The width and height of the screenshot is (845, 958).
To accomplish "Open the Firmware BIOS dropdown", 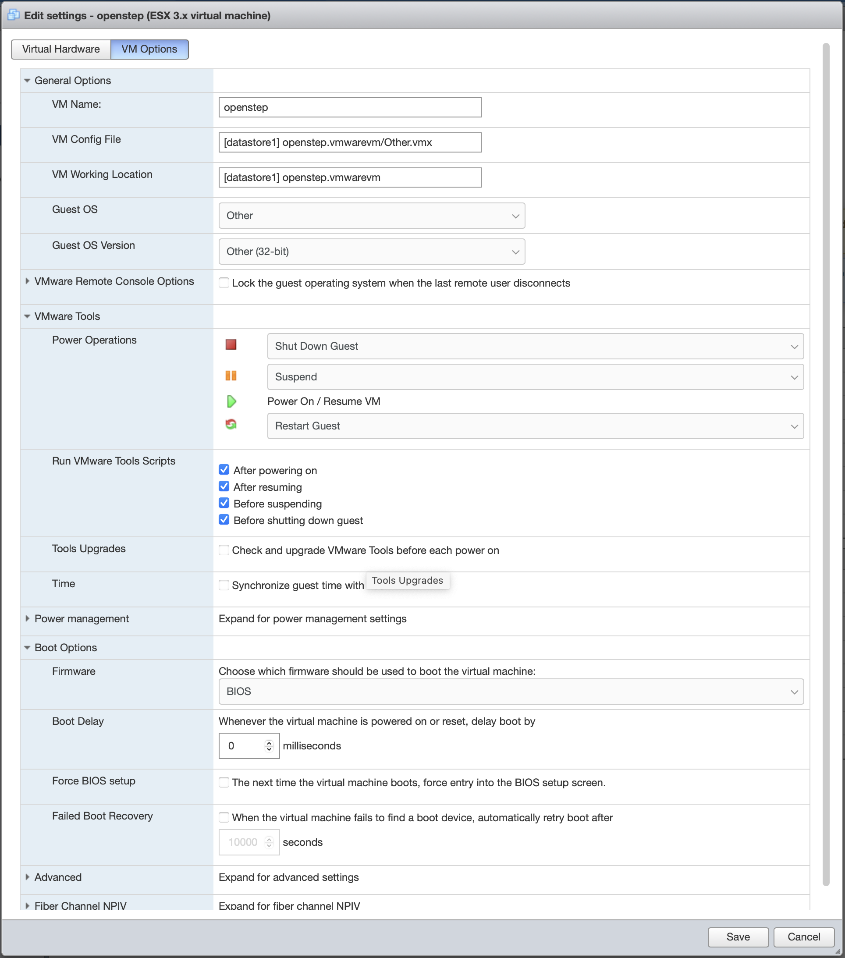I will pos(511,691).
